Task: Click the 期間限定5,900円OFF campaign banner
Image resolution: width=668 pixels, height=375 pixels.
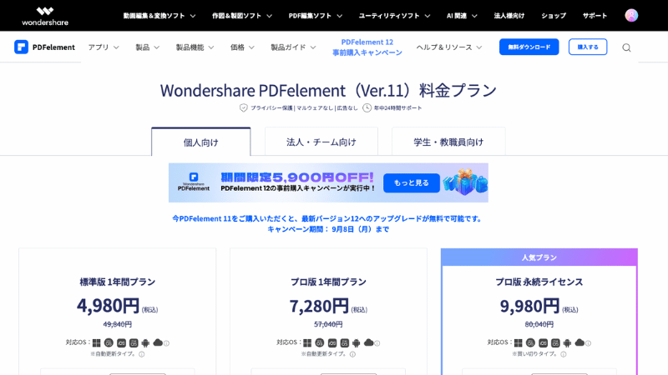Action: tap(328, 182)
